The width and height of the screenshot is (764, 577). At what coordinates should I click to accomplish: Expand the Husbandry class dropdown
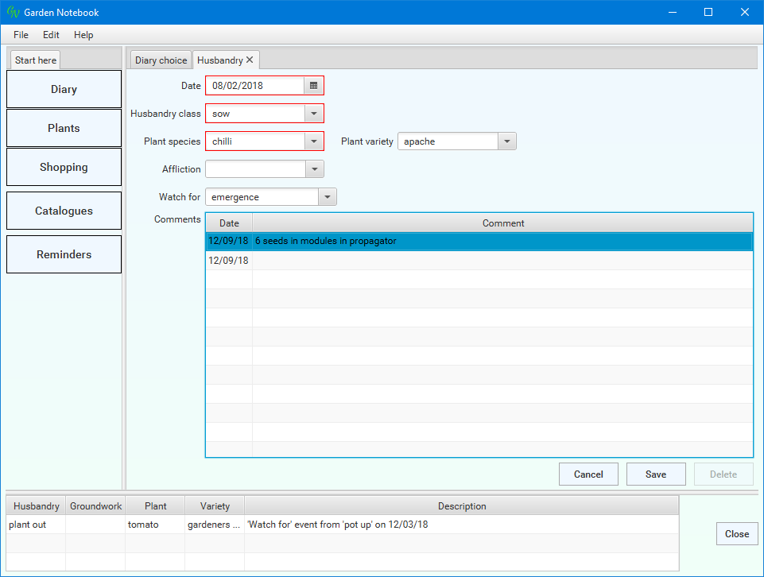(314, 114)
